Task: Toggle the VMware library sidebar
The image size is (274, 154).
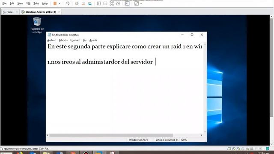Action: click(x=99, y=3)
